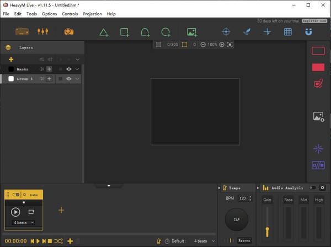The height and width of the screenshot is (247, 331).
Task: Open the add image player tool
Action: pos(192,32)
